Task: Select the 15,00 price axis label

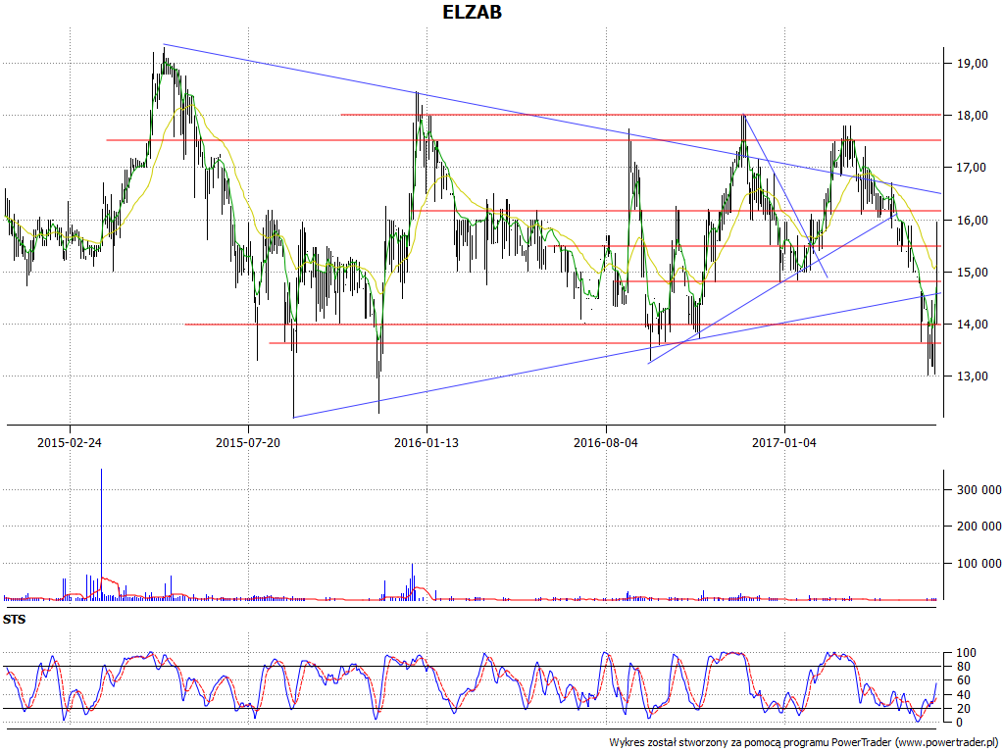Action: pyautogui.click(x=972, y=273)
